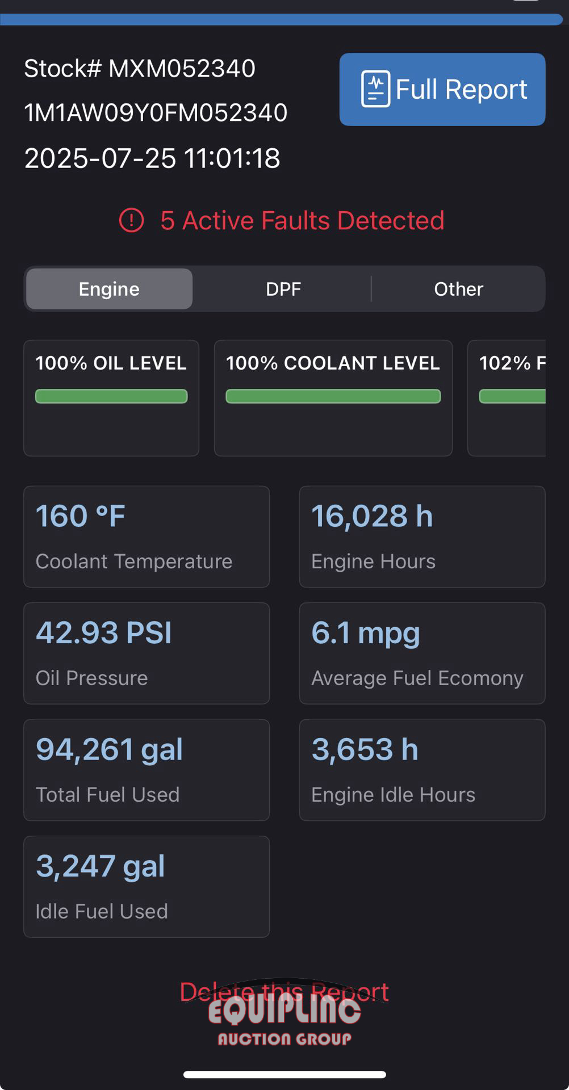Tap the Idle Fuel Used tile
Viewport: 569px width, 1090px height.
pyautogui.click(x=146, y=886)
